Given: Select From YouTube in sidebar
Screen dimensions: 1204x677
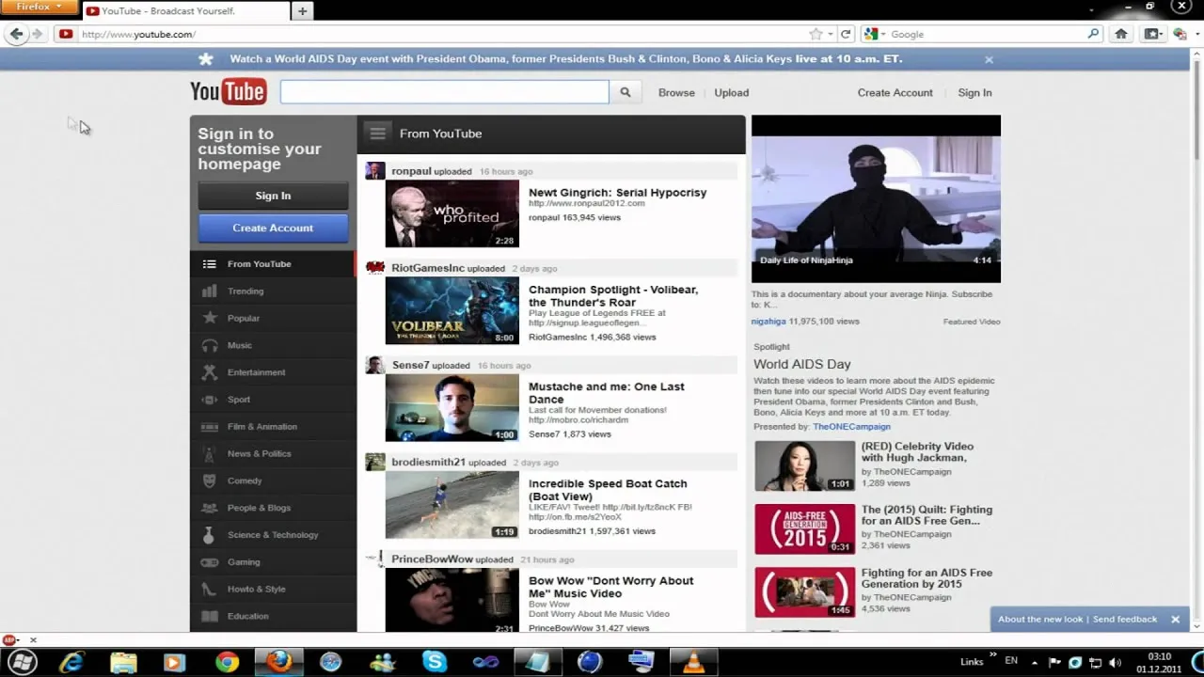Looking at the screenshot, I should pyautogui.click(x=273, y=264).
